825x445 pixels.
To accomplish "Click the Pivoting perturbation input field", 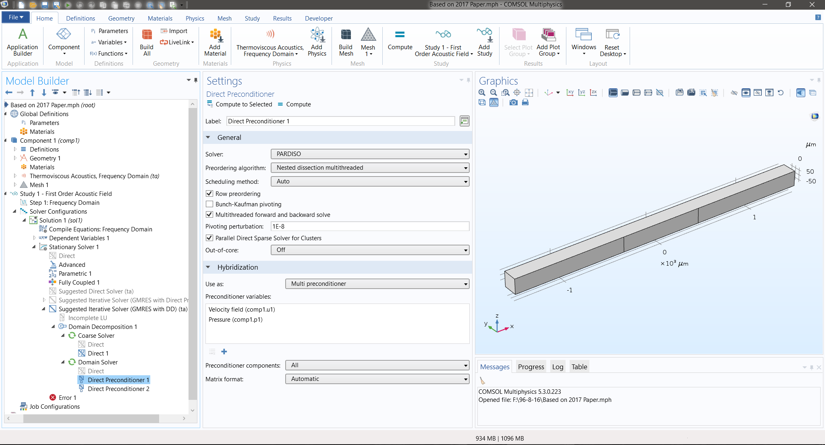I will (369, 227).
